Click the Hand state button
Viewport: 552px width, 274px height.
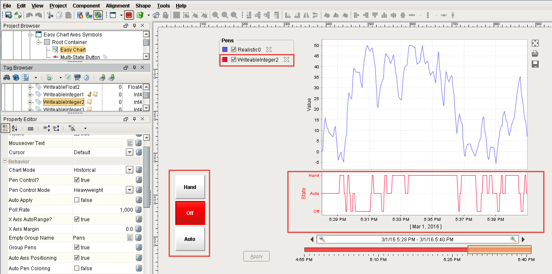[x=190, y=187]
